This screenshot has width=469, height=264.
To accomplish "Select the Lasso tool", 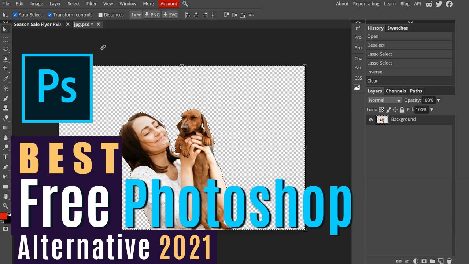I will pyautogui.click(x=5, y=49).
